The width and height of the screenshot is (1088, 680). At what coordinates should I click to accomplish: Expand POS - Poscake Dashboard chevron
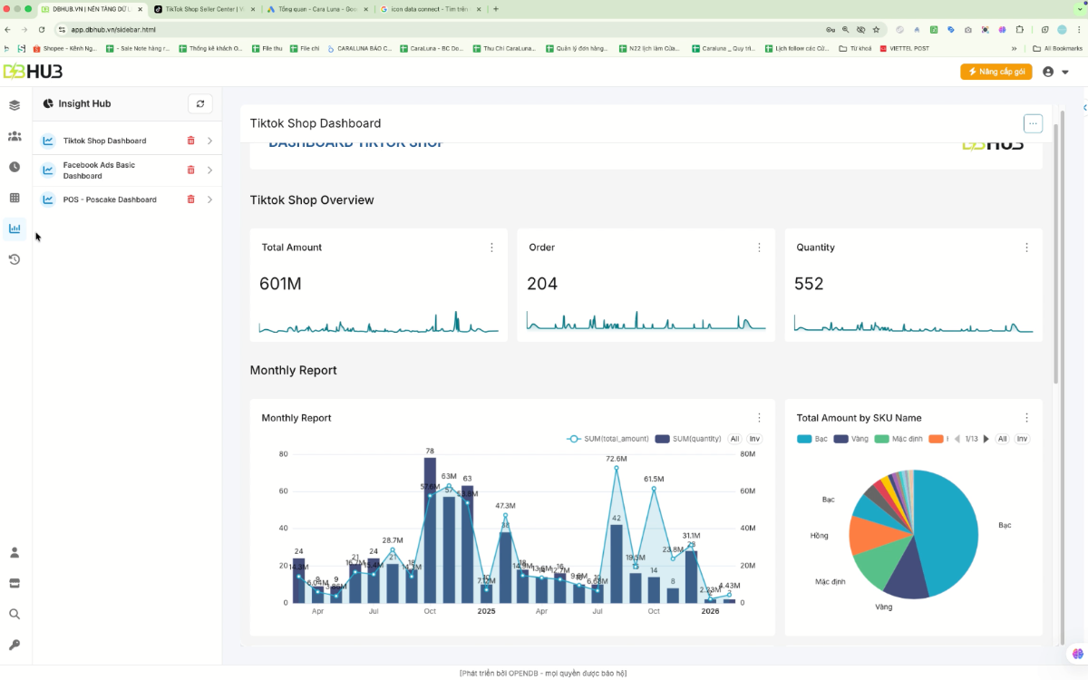[209, 199]
